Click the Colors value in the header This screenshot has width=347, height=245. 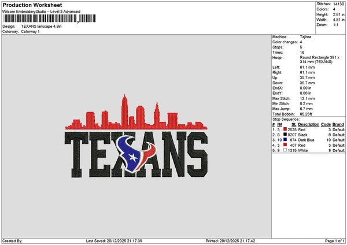coord(334,9)
